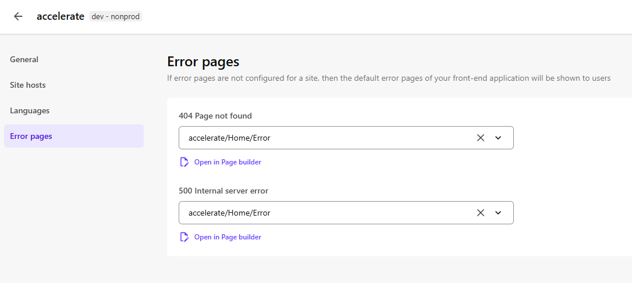Switch to the Languages section

[x=30, y=110]
